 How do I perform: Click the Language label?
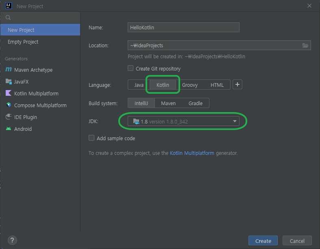coord(100,85)
